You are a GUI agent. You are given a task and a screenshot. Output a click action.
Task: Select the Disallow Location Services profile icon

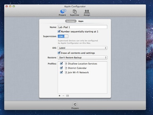(66, 64)
